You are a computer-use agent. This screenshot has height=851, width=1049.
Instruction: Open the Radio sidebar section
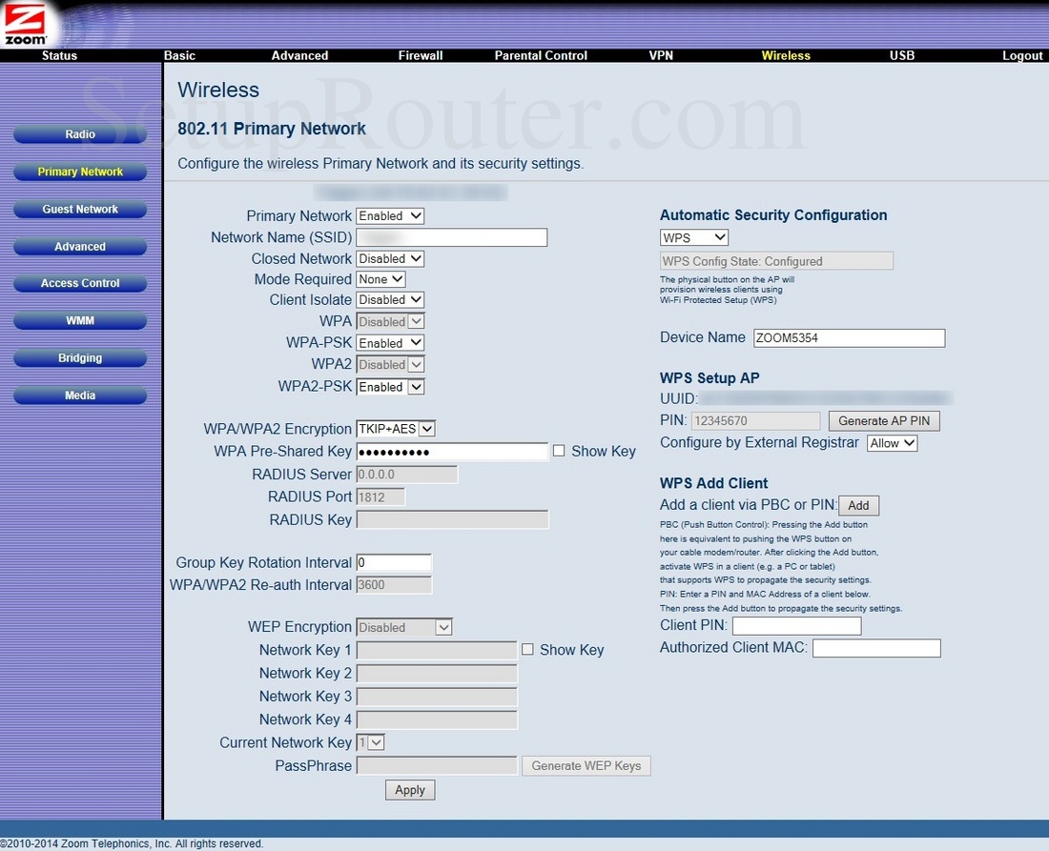80,134
